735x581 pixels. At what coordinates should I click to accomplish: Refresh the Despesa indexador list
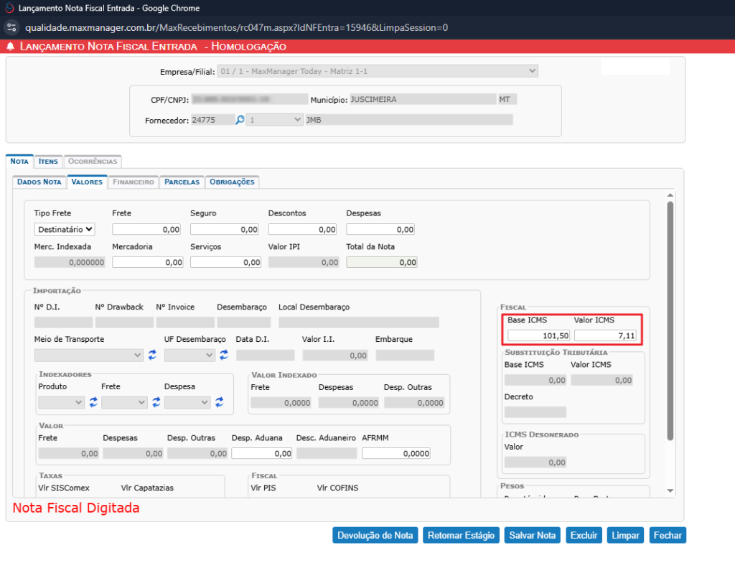click(x=220, y=402)
